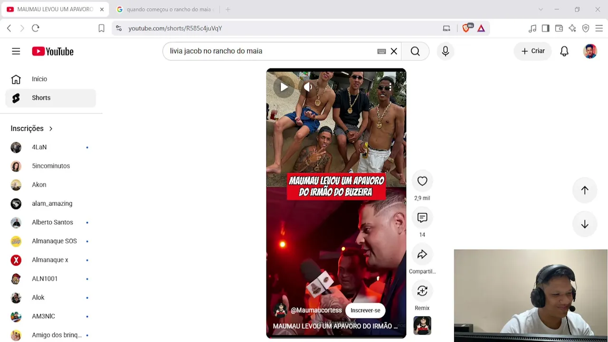This screenshot has width=608, height=342.
Task: Reload the page
Action: click(x=36, y=28)
